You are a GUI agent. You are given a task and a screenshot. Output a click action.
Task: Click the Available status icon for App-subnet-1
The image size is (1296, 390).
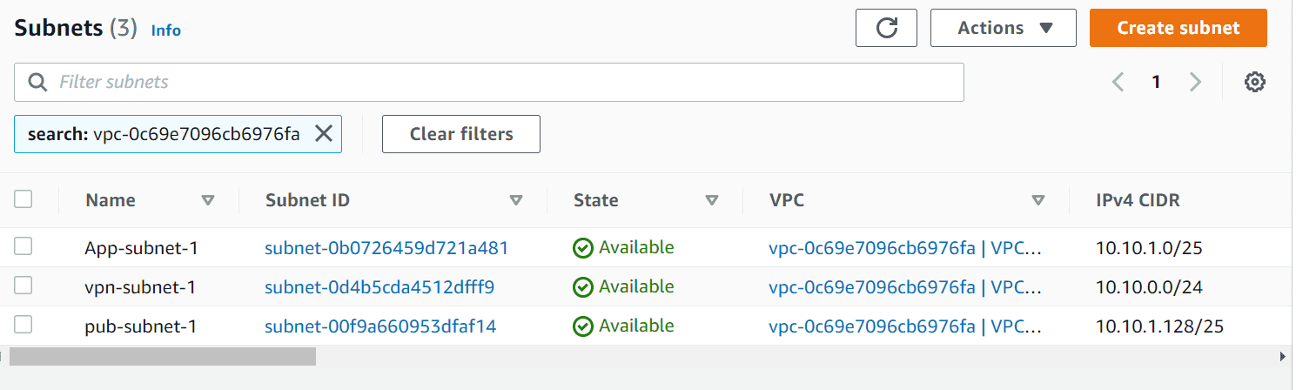coord(582,248)
